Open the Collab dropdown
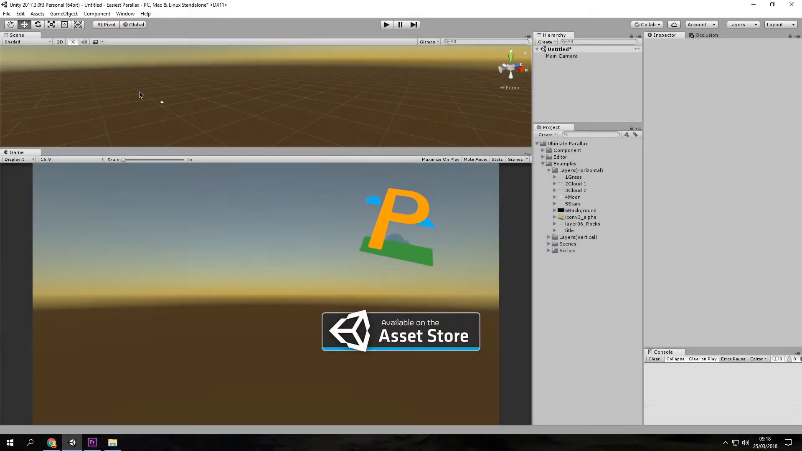This screenshot has width=802, height=451. (647, 25)
